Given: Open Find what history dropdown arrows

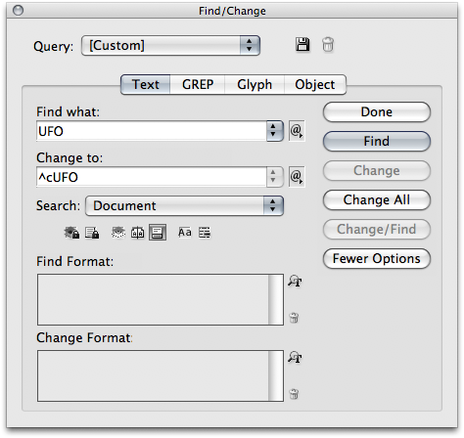Looking at the screenshot, I should click(275, 131).
